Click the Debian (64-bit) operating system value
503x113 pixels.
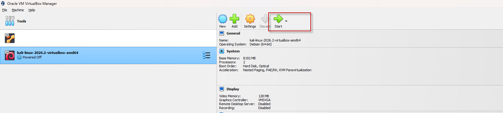[261, 44]
